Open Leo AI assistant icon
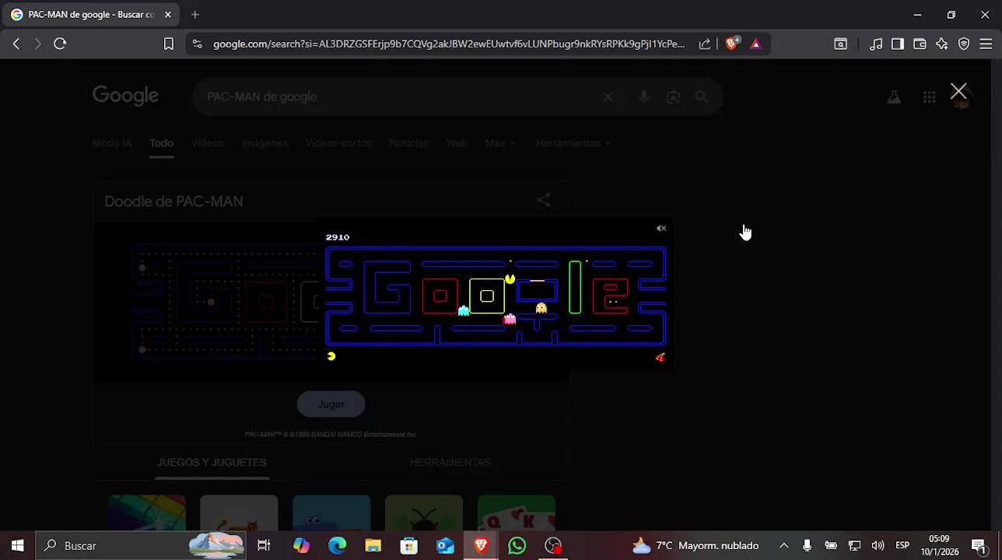The width and height of the screenshot is (1002, 560). [x=942, y=44]
